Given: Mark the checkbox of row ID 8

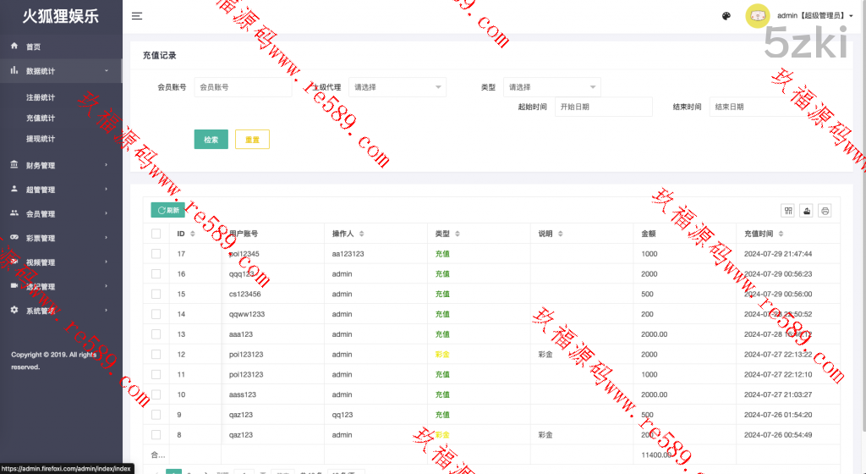Looking at the screenshot, I should (156, 435).
